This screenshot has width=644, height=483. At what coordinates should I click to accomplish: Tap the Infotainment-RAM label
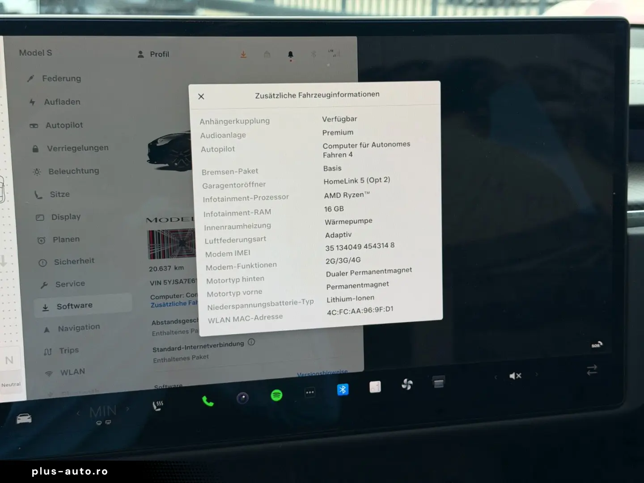237,213
